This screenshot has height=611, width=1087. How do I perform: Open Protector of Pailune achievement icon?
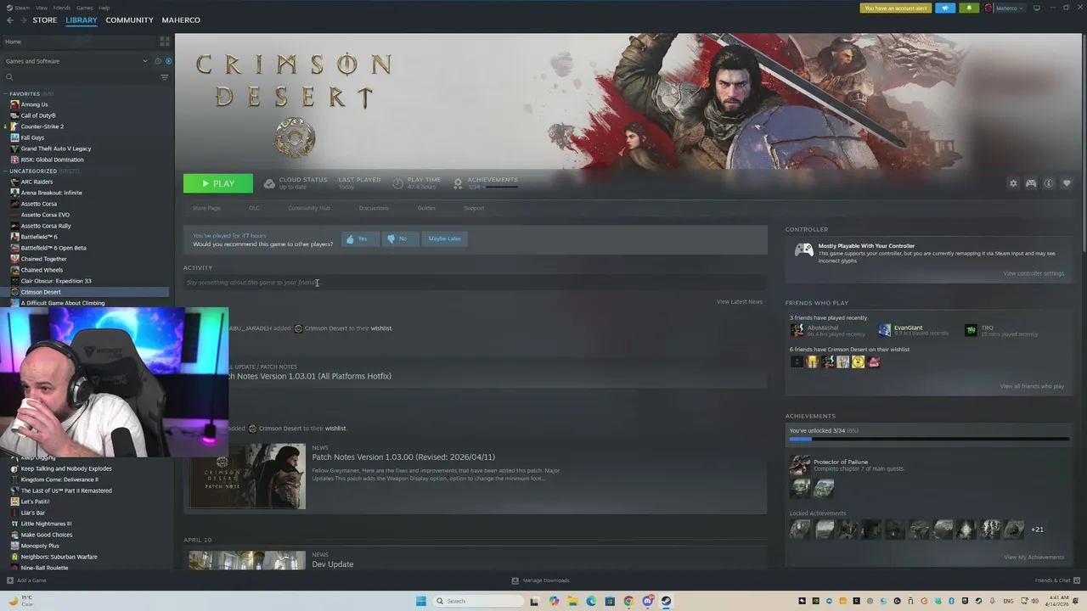click(799, 465)
